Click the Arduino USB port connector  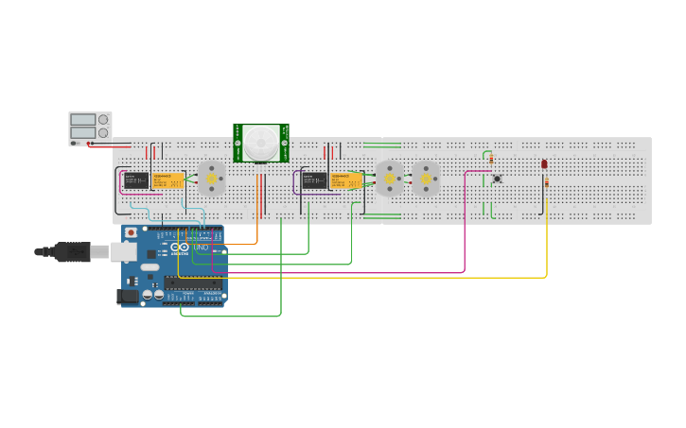click(x=123, y=252)
